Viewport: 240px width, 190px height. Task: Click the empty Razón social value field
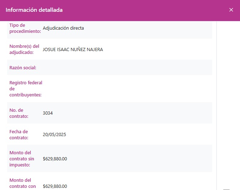pyautogui.click(x=125, y=67)
